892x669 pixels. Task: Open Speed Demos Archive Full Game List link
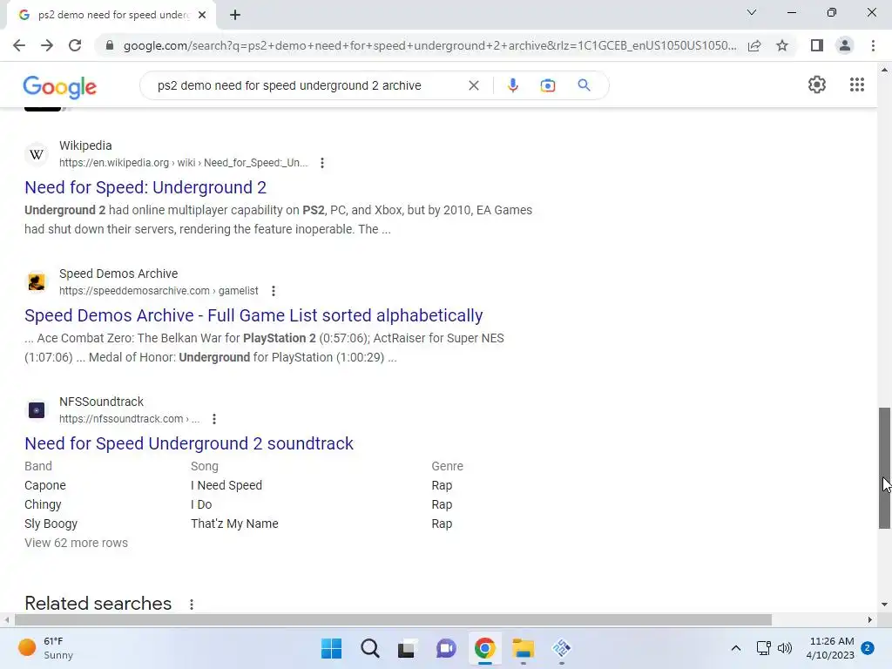(x=253, y=315)
